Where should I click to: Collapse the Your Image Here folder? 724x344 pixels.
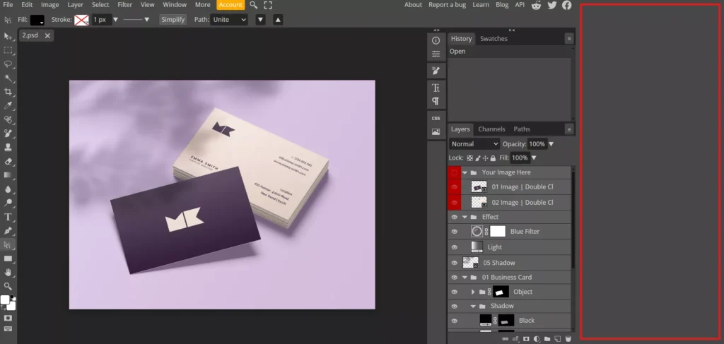tap(465, 172)
